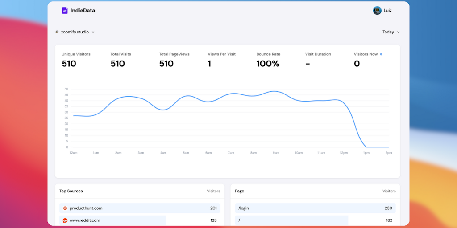Viewport: 457px width, 228px height.
Task: Select the Views Per Visit metric
Action: point(222,60)
